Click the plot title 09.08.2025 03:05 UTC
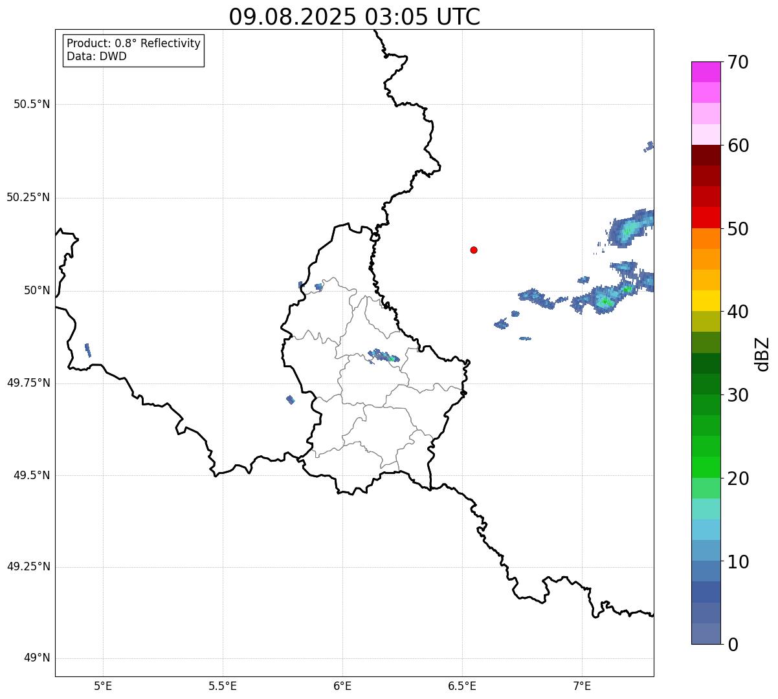 pos(355,17)
